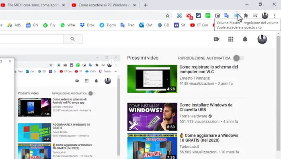
Task: Open the GN bookmark
Action: pos(32,25)
